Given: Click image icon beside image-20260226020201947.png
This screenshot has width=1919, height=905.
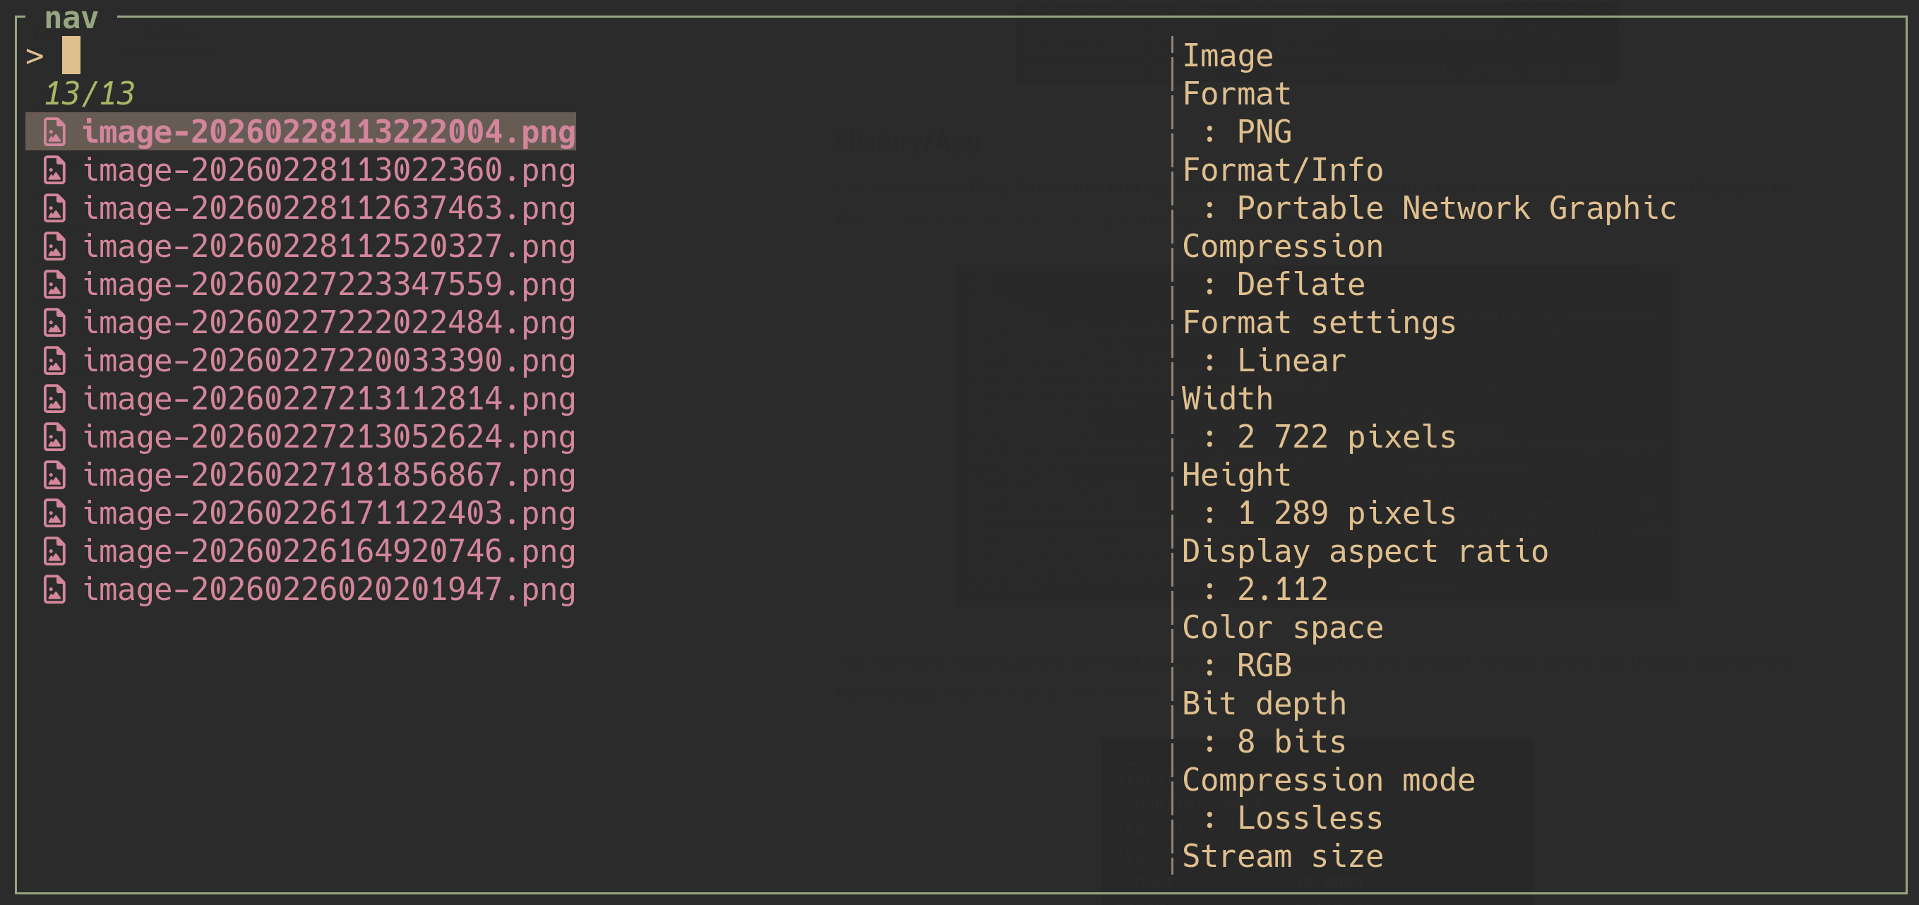Looking at the screenshot, I should coord(54,589).
